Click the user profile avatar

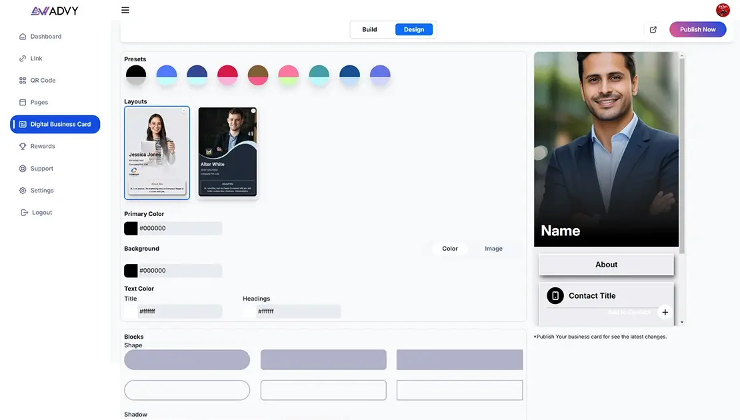coord(723,10)
